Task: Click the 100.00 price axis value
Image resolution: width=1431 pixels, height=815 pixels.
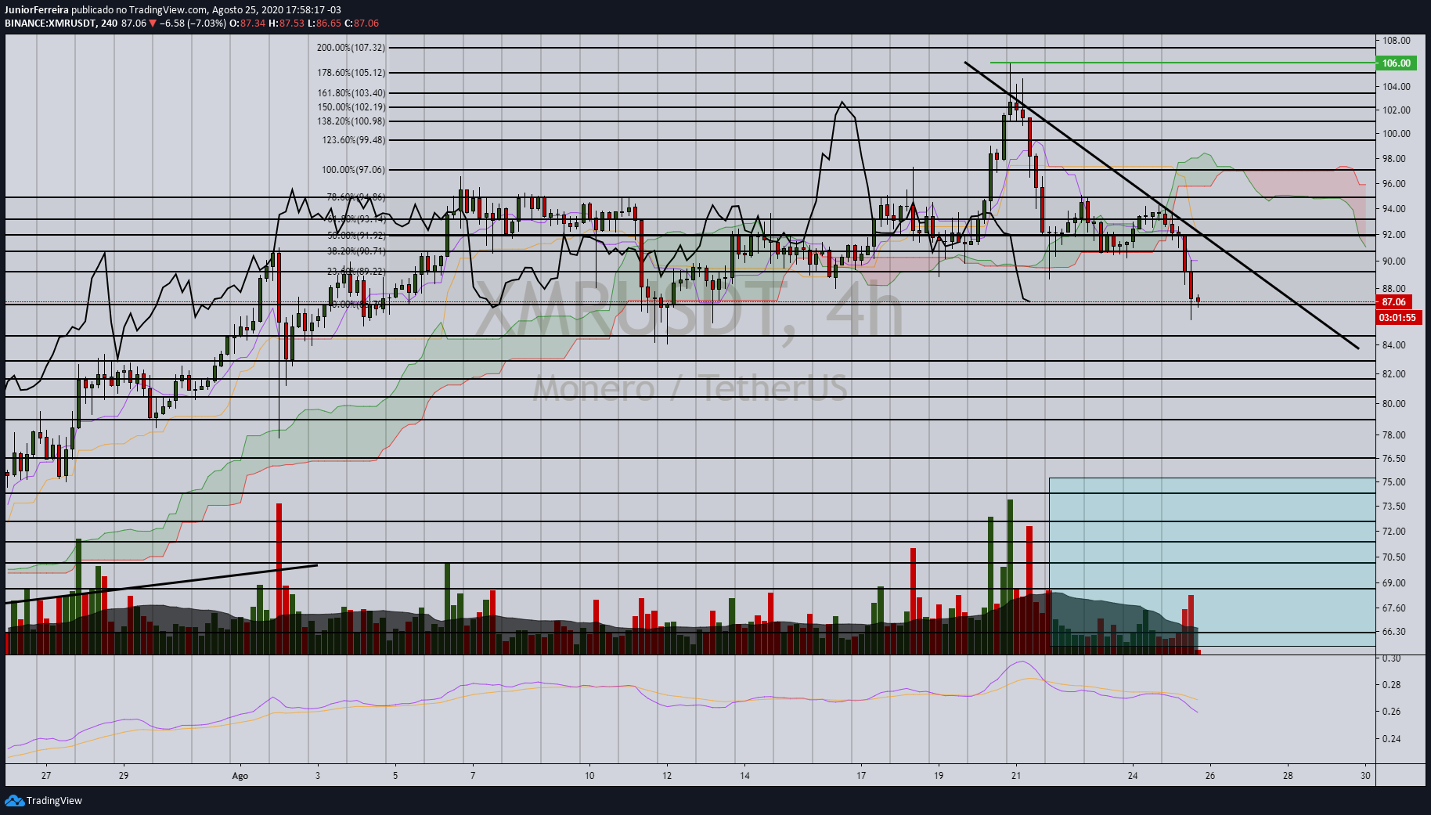Action: click(1397, 134)
